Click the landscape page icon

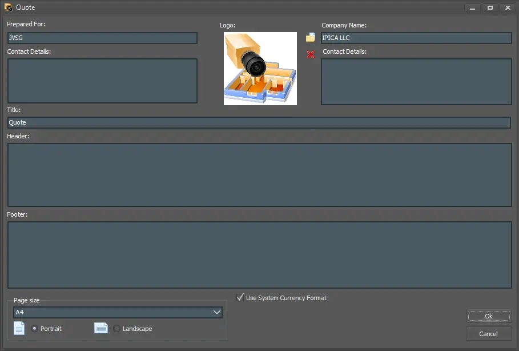point(101,328)
